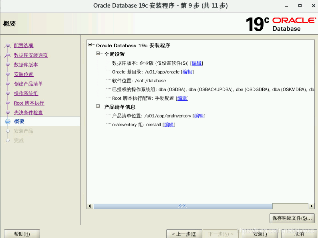
Task: Collapse the 产品清单信息 tree section
Action: [x=98, y=106]
